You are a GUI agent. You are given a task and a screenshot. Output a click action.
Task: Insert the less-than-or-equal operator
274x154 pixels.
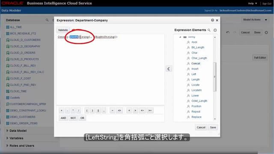pyautogui.click(x=143, y=110)
